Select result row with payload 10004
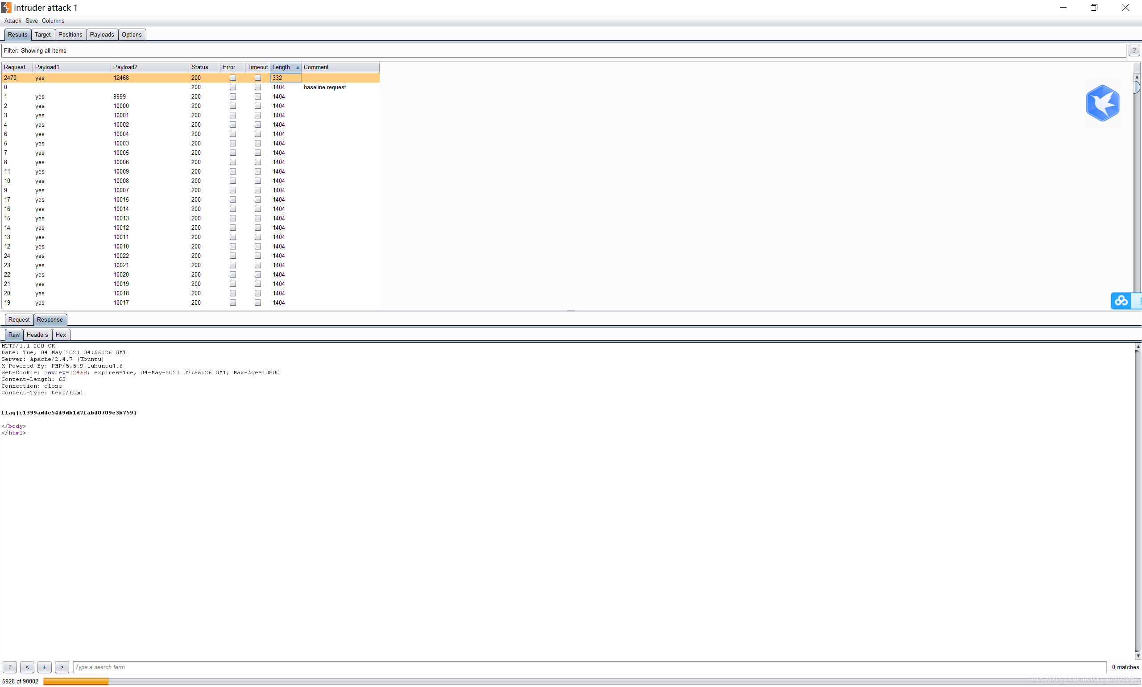 coord(191,134)
